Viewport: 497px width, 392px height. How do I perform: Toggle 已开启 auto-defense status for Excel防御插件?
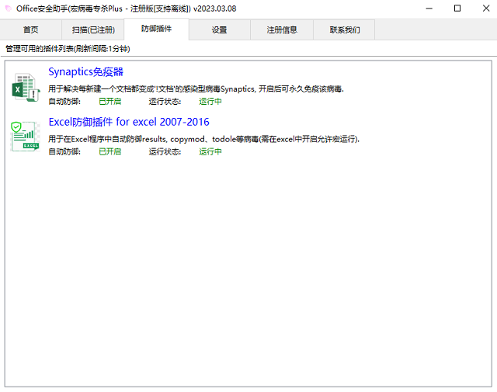[109, 151]
